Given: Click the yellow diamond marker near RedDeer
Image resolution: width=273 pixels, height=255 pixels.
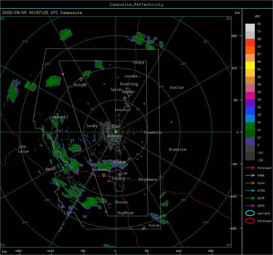Looking at the screenshot, I should point(125,99).
